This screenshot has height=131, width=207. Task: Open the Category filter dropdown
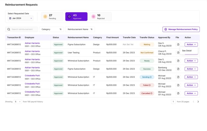51,29
